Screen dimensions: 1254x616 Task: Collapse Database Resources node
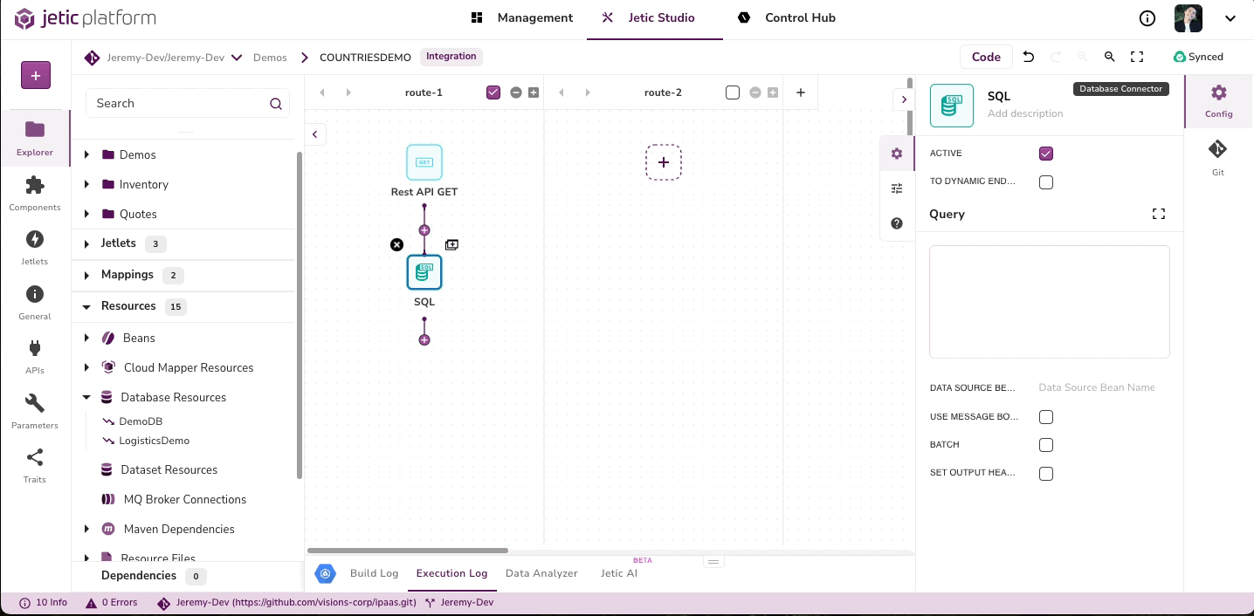(x=86, y=398)
